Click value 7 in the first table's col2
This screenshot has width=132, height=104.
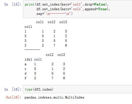coord(54,45)
